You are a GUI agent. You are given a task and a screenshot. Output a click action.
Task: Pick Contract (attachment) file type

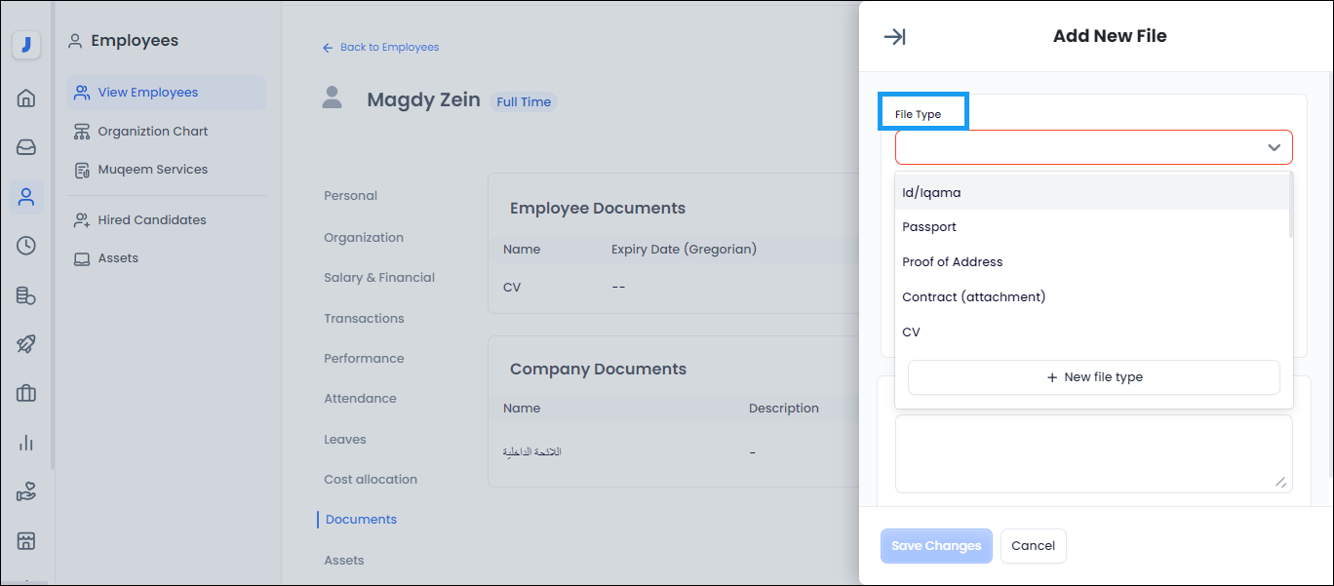973,297
